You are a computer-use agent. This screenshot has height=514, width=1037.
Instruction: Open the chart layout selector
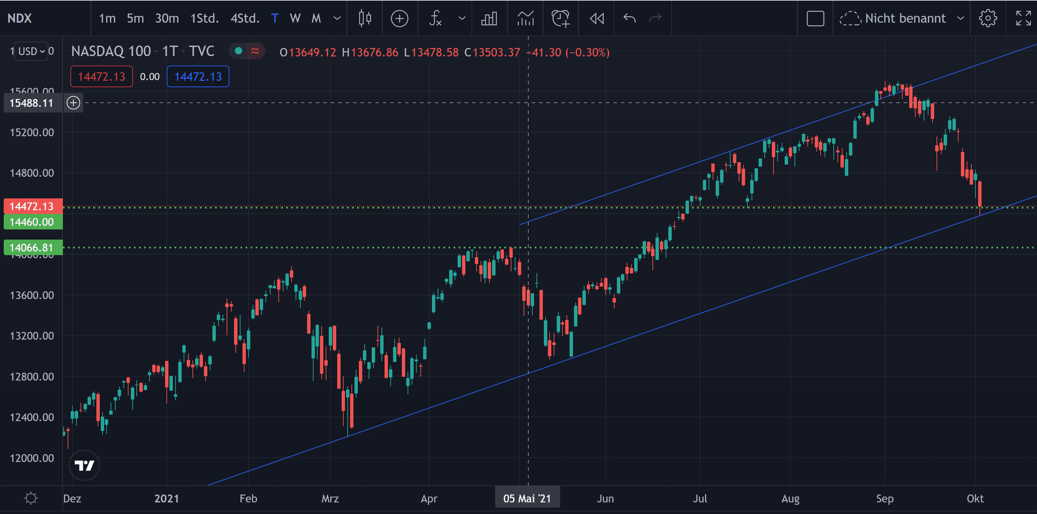(x=815, y=18)
